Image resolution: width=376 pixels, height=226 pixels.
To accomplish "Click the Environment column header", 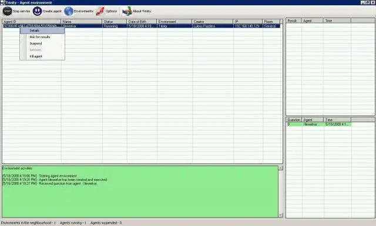I will click(174, 22).
